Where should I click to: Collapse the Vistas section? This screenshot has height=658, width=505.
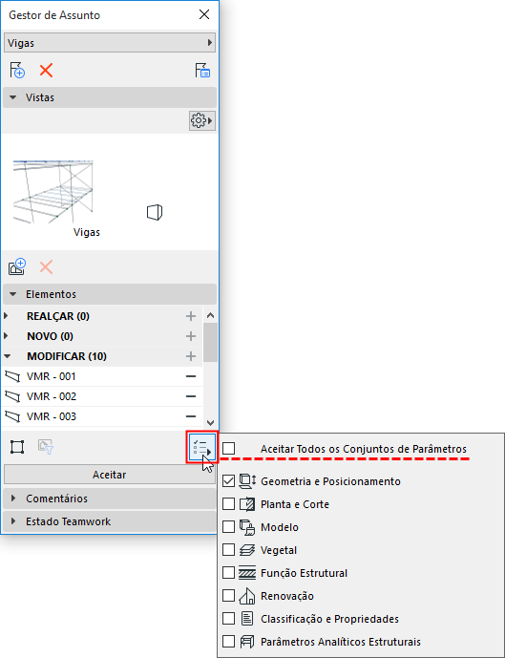coord(13,97)
